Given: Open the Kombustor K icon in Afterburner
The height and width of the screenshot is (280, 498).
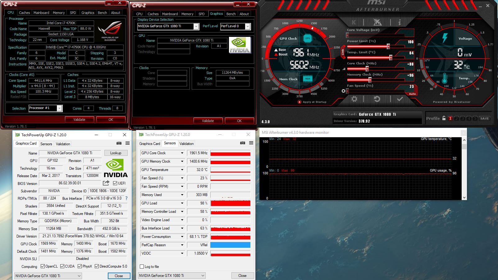Looking at the screenshot, I should click(x=354, y=22).
